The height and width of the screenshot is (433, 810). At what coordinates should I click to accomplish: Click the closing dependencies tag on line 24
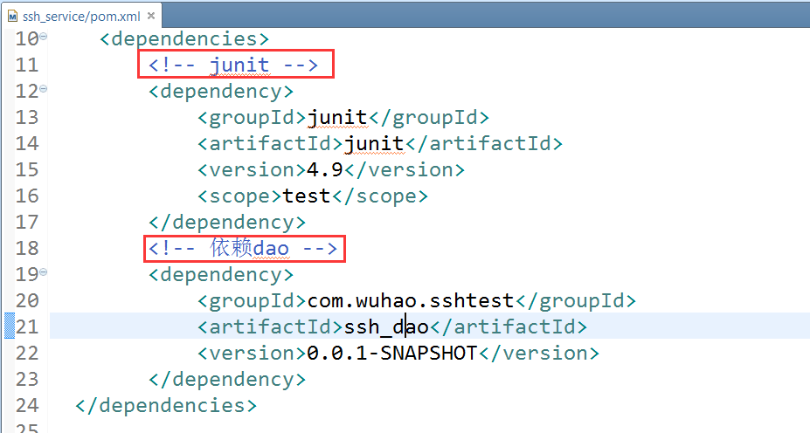click(166, 405)
